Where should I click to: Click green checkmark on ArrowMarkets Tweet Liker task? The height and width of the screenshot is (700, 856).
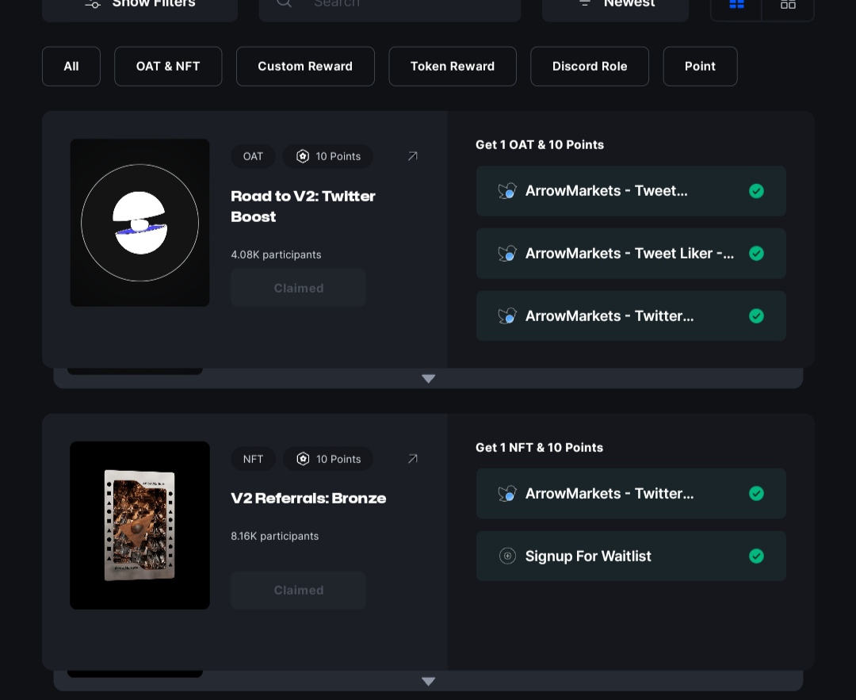(756, 254)
